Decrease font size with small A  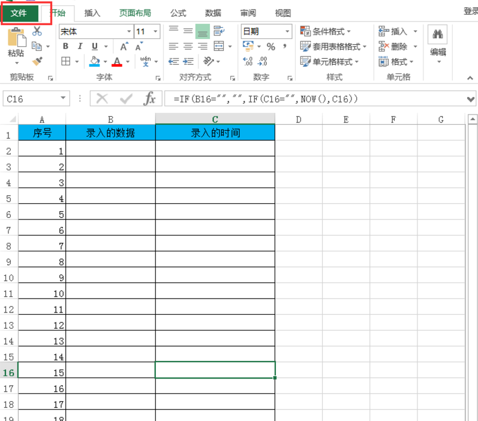click(139, 46)
